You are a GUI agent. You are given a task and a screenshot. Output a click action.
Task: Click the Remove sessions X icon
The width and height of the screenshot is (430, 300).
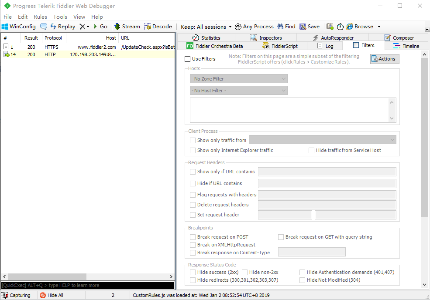pyautogui.click(x=82, y=27)
